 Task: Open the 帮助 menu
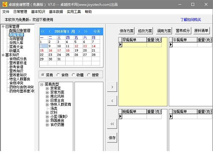(88, 12)
